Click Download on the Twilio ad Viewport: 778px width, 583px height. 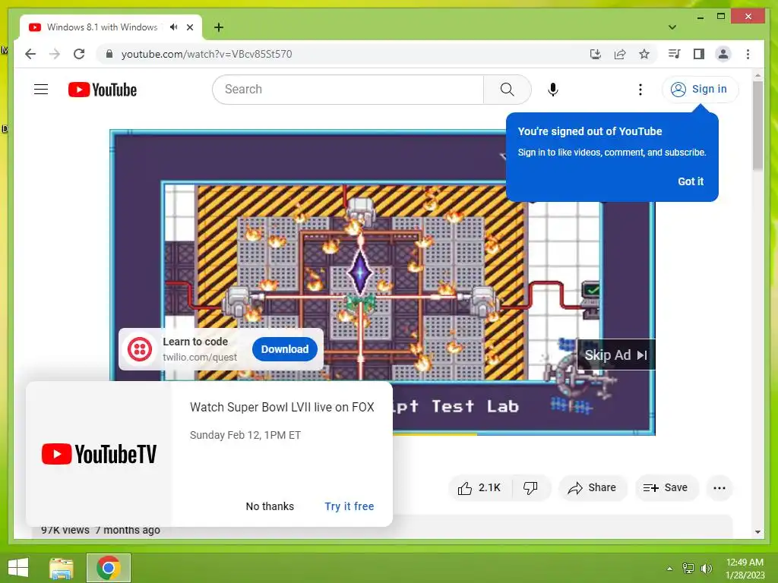285,349
